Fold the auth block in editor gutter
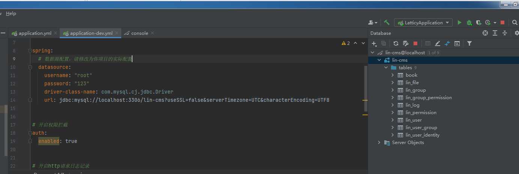519x174 pixels. click(x=30, y=133)
